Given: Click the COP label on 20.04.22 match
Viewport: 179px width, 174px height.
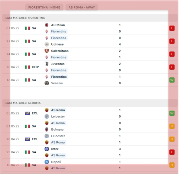Looking at the screenshot, I should pyautogui.click(x=35, y=67).
